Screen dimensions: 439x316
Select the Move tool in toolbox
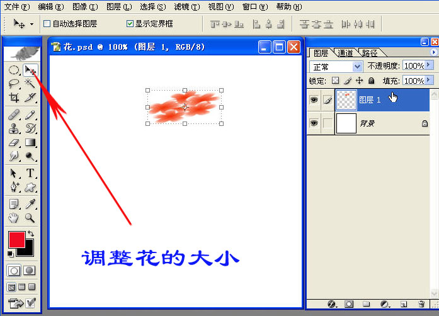tap(30, 70)
